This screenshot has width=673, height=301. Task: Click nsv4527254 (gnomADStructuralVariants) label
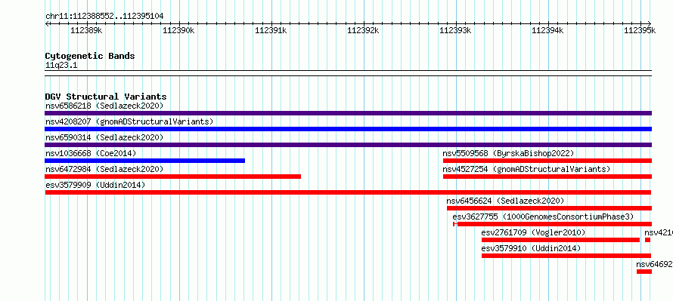tap(526, 169)
